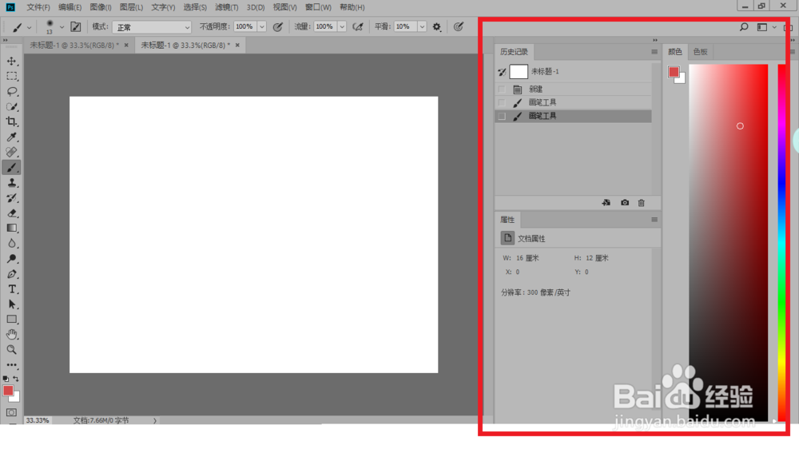Screen dimensions: 799x449
Task: Enable airbrush-style build-up
Action: click(358, 27)
